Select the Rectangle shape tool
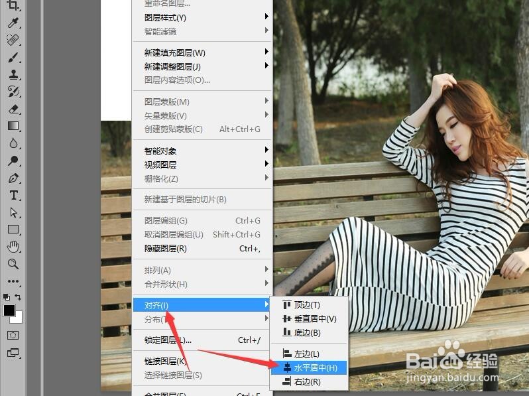529x396 pixels. (x=13, y=230)
